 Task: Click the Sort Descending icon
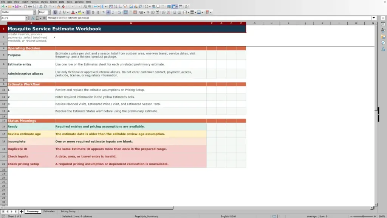point(120,6)
